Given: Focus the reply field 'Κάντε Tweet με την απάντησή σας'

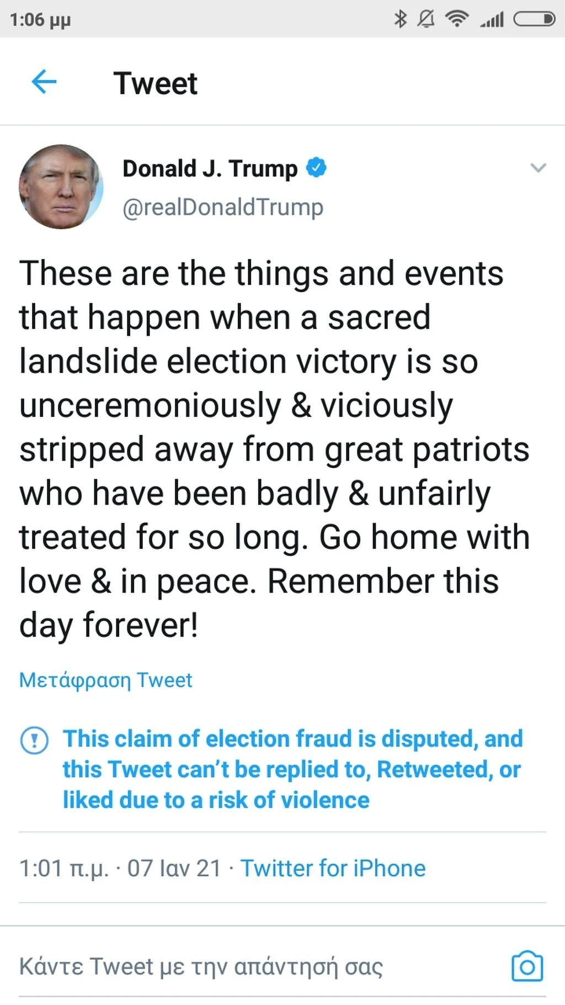Looking at the screenshot, I should point(201,966).
